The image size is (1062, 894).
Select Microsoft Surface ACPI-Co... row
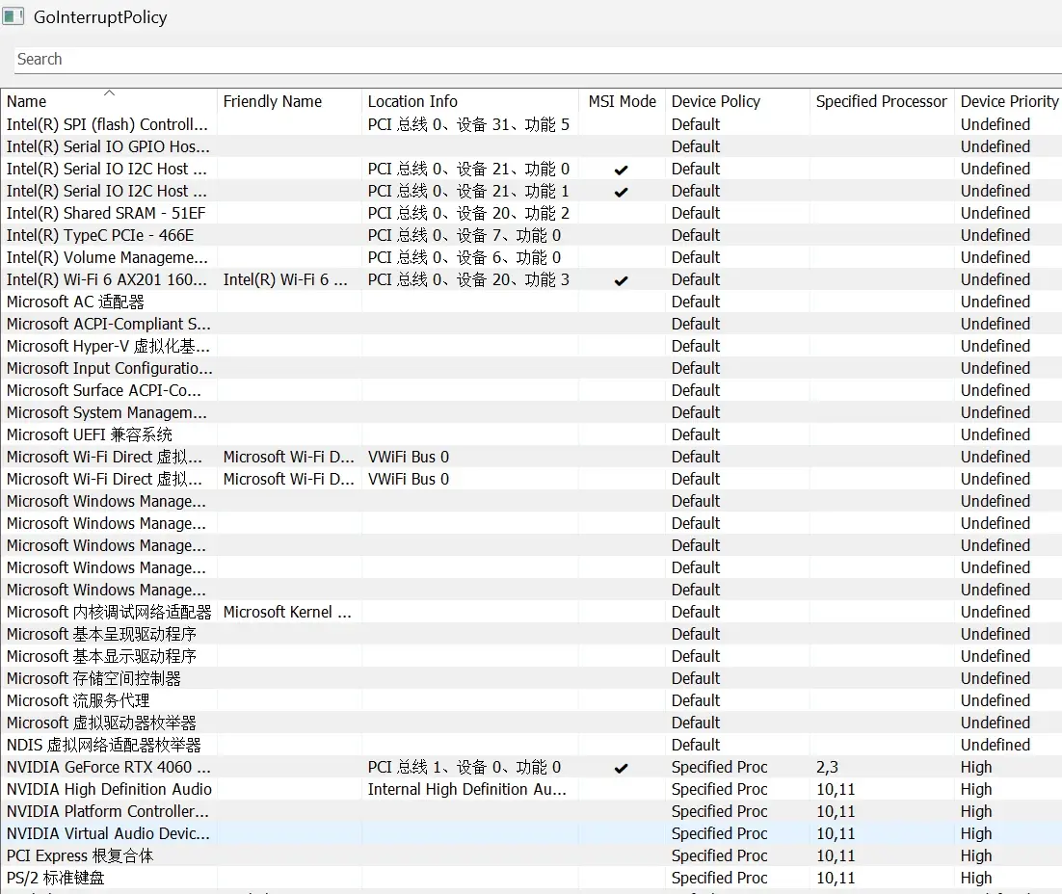pyautogui.click(x=531, y=391)
